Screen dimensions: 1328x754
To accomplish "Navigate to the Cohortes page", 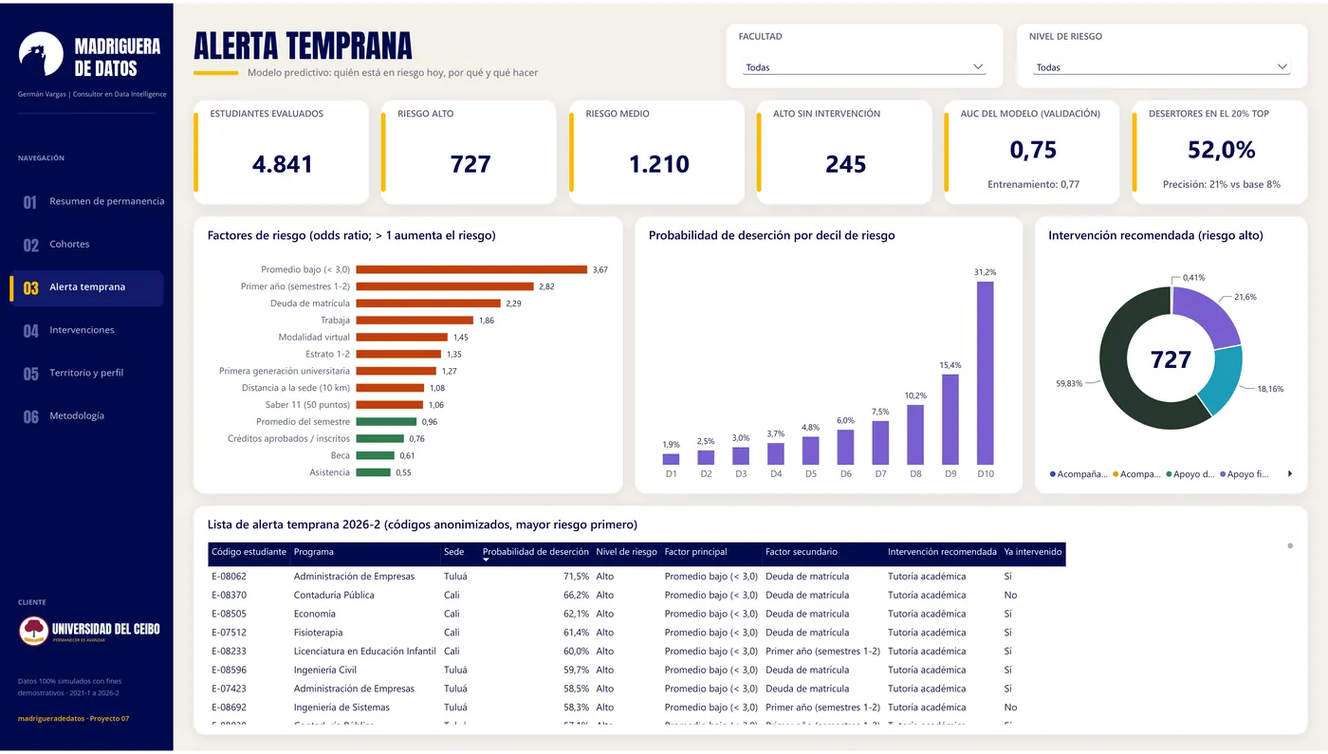I will [87, 245].
